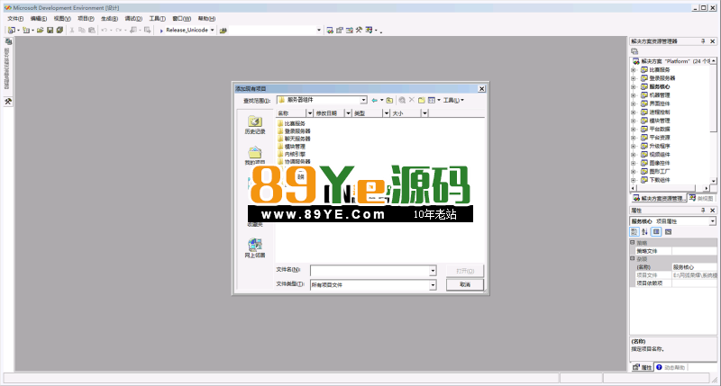
Task: Click the Solution Explorer panel toolbar icon
Action: 635,51
